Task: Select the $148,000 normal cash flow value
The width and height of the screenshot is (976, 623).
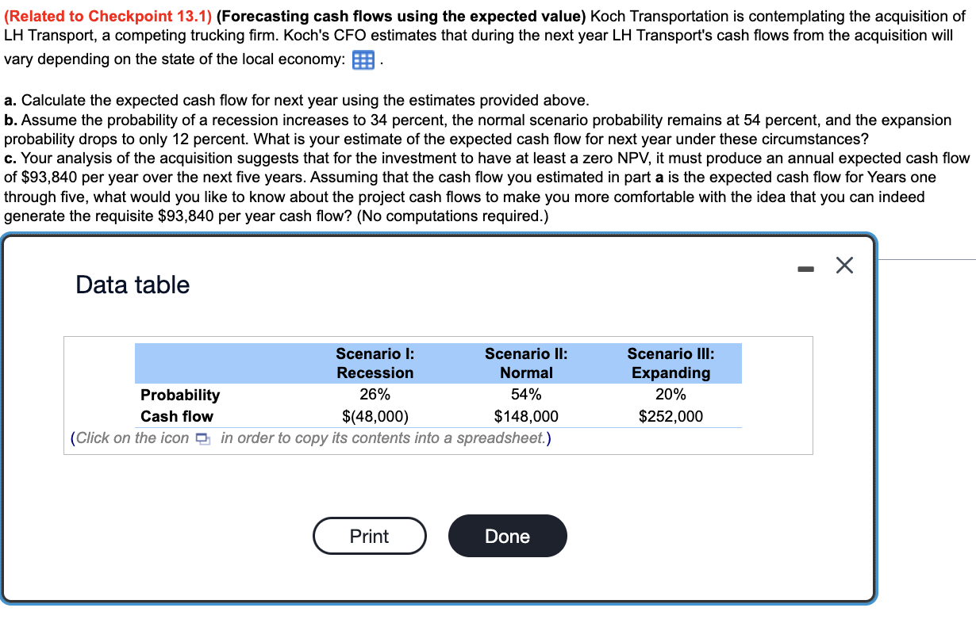Action: pos(525,416)
